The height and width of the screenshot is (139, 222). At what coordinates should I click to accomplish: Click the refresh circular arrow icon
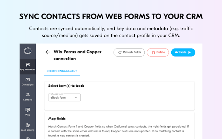pos(120,52)
